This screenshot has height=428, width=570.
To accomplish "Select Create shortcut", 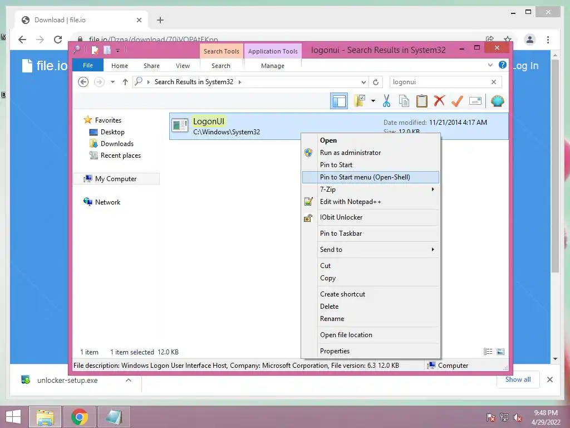I will [370, 294].
